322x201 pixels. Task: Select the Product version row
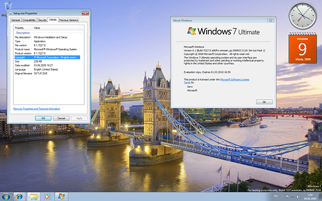[x=47, y=53]
